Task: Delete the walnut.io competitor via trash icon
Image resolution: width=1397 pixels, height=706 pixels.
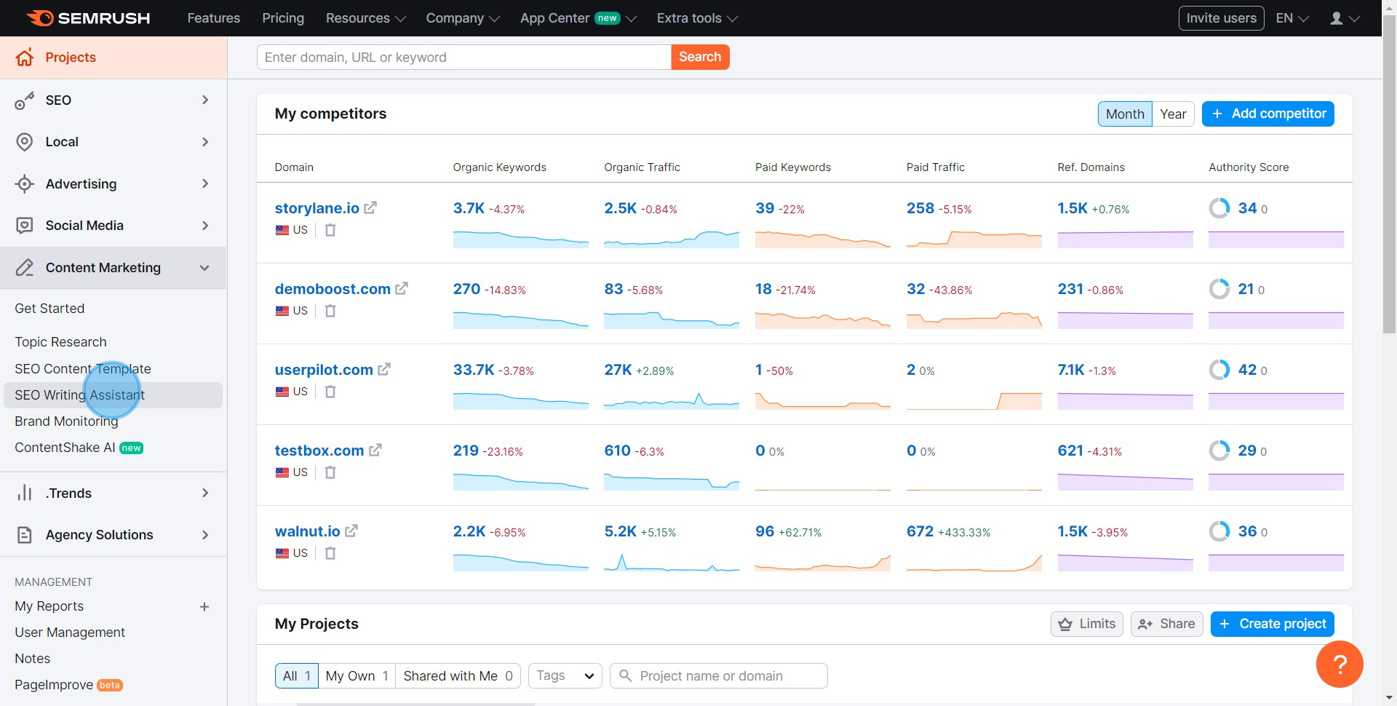Action: click(330, 553)
